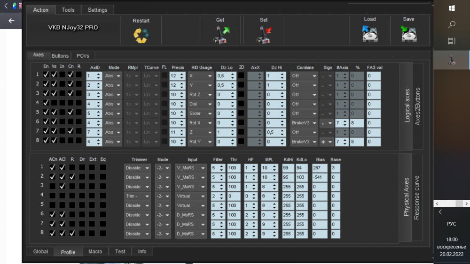Click Base field showing 3
470x264 pixels.
click(x=336, y=168)
